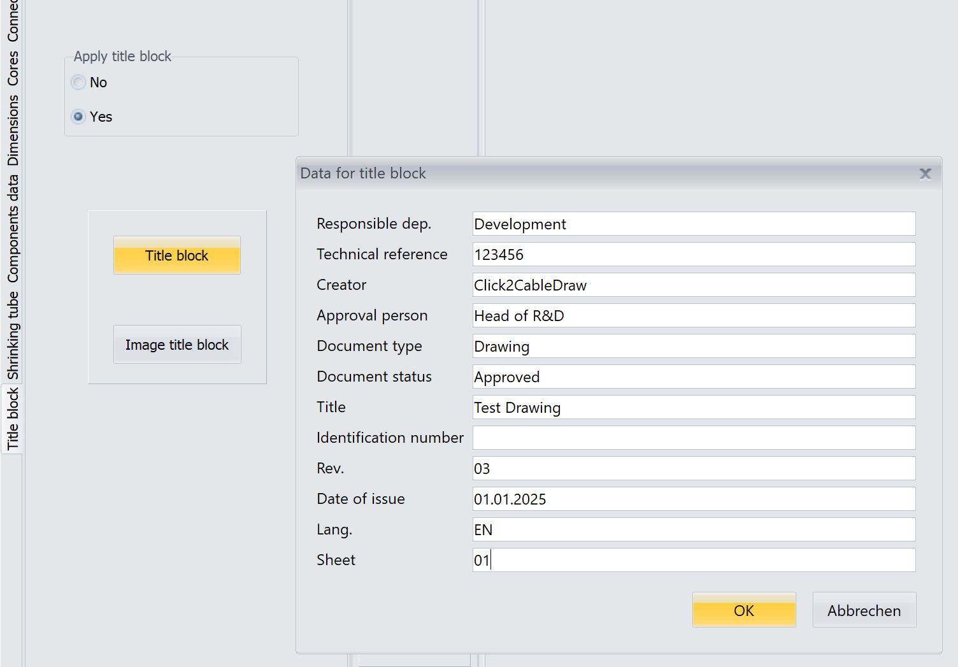Select the Title block vertical tab
Image resolution: width=958 pixels, height=667 pixels.
click(x=13, y=419)
